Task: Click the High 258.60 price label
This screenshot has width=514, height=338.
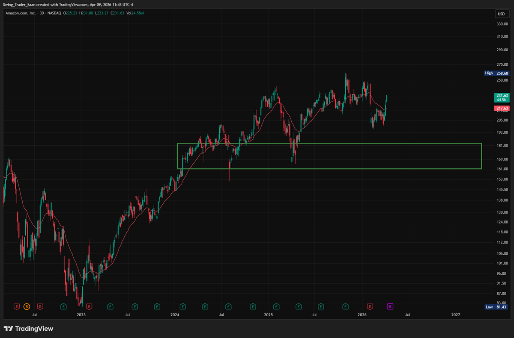Action: 496,73
